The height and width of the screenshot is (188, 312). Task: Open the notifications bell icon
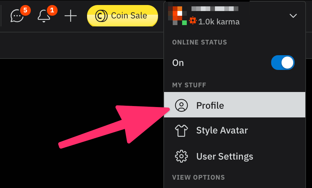(x=44, y=16)
